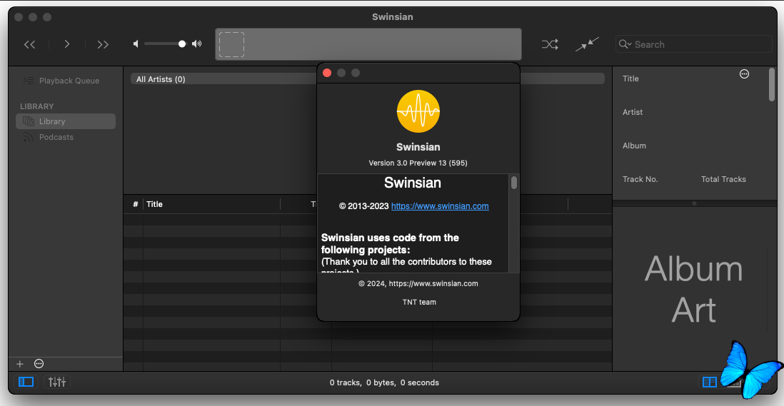This screenshot has height=406, width=784.
Task: Toggle shuffle playback icon
Action: 550,44
